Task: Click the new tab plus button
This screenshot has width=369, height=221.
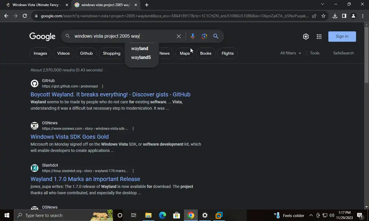Action: tap(146, 5)
